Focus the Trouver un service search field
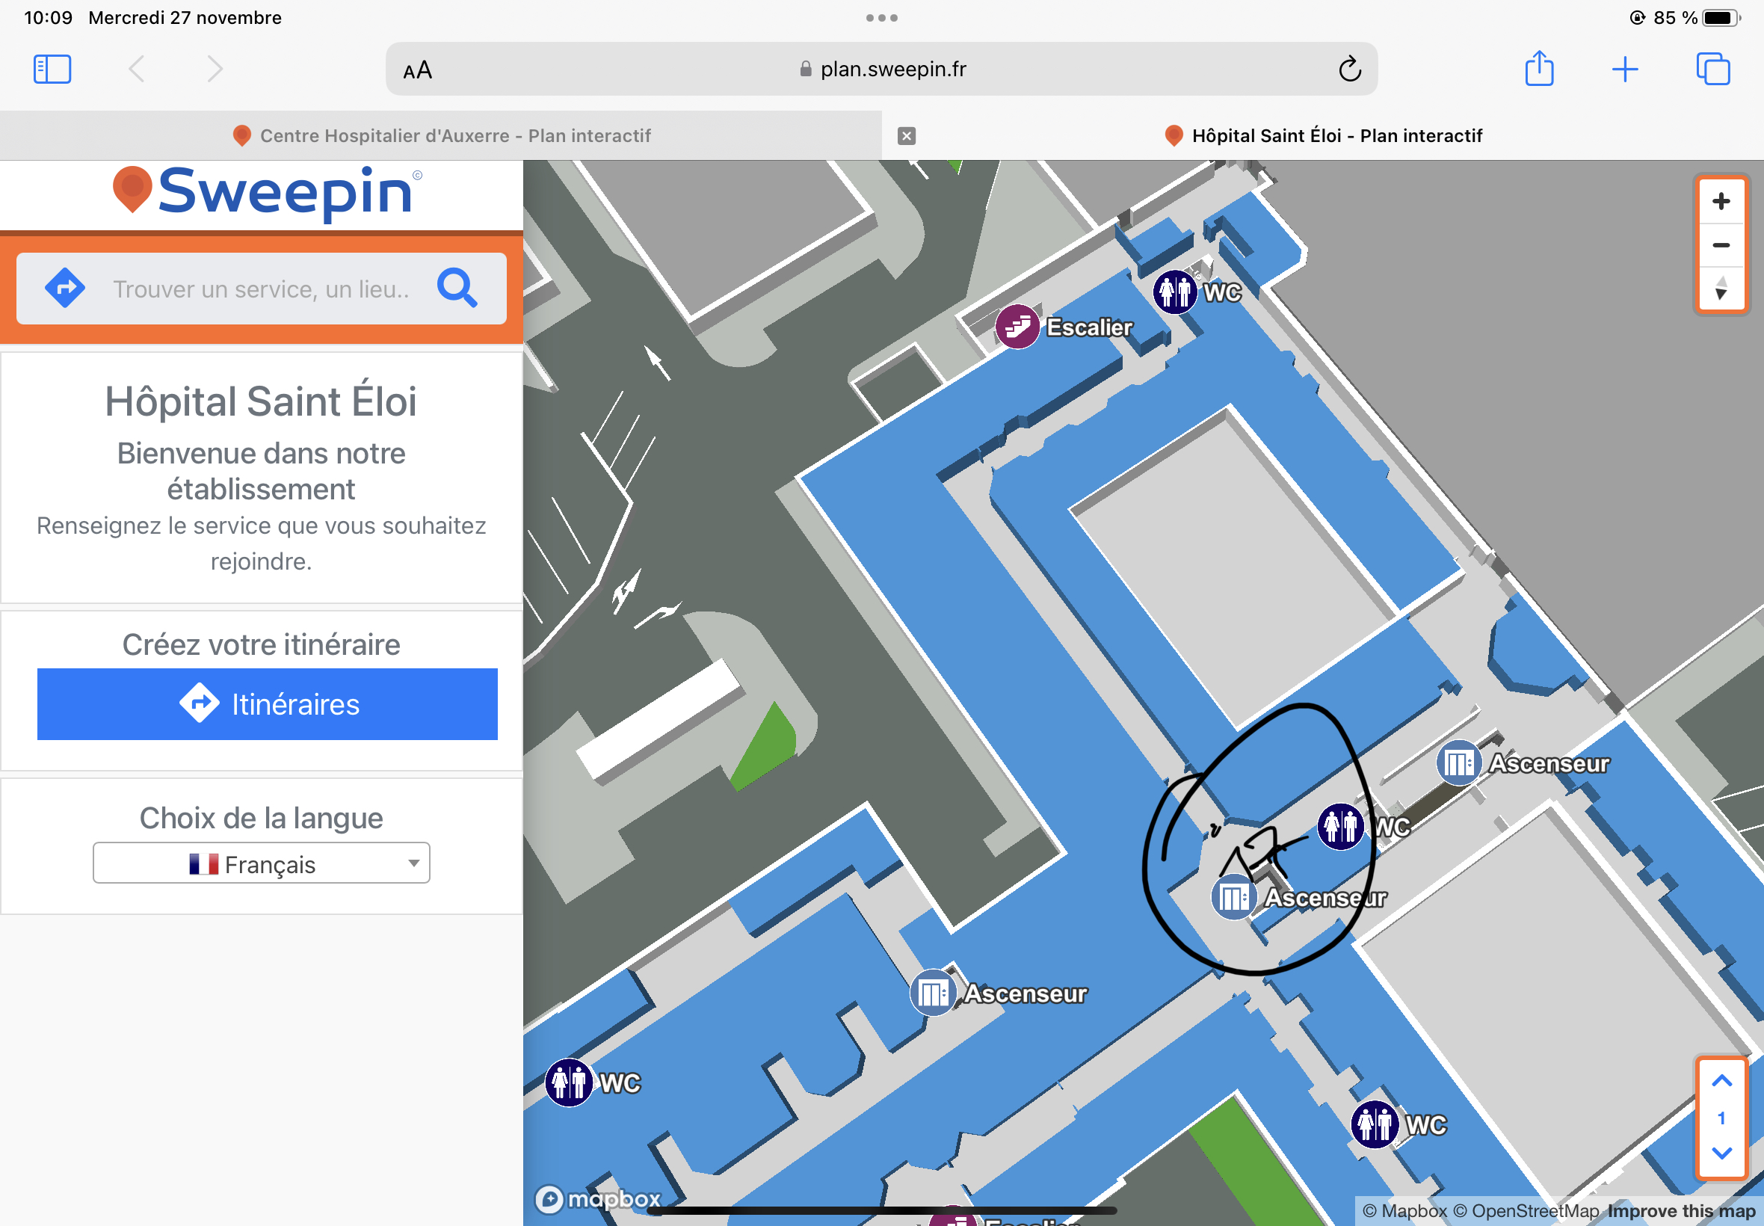Screen dimensions: 1764x1226 (x=261, y=288)
